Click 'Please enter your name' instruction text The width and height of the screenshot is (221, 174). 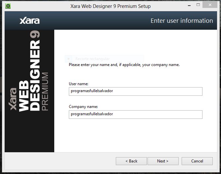coord(124,65)
